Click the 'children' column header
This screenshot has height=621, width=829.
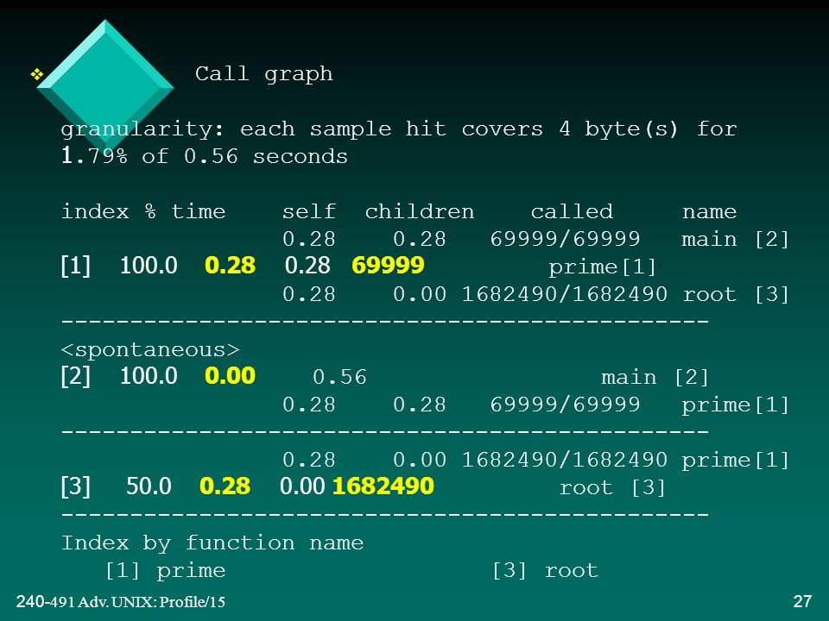(x=420, y=212)
